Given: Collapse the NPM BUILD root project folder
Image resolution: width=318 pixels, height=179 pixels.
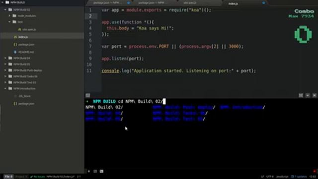Looking at the screenshot, I should [x=2, y=2].
